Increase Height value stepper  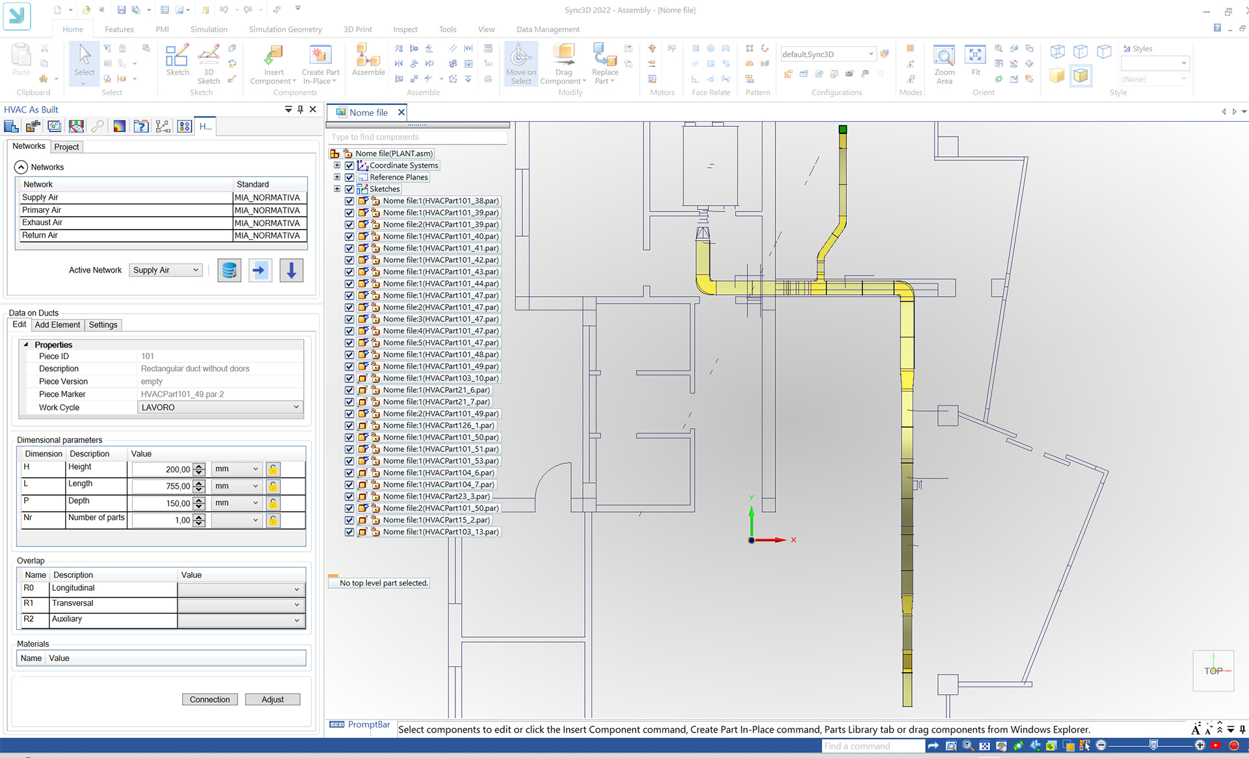click(199, 466)
